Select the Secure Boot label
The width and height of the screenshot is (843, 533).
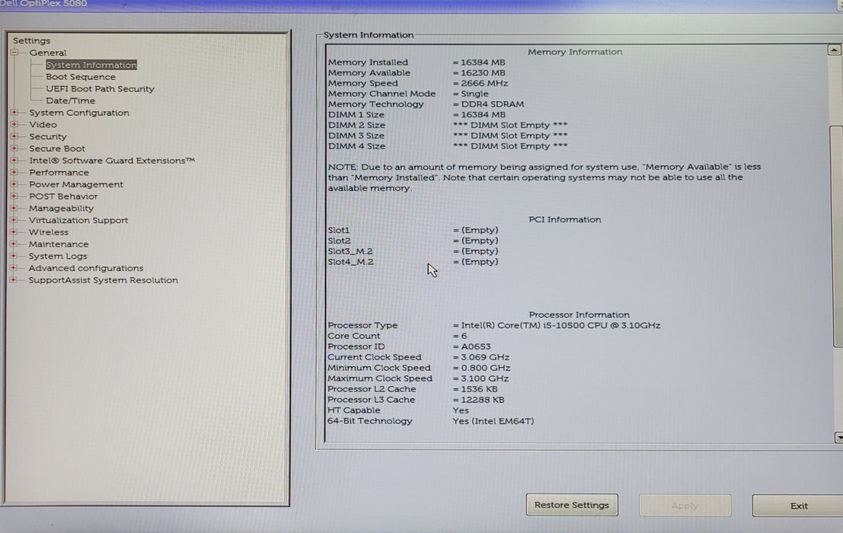tap(57, 148)
